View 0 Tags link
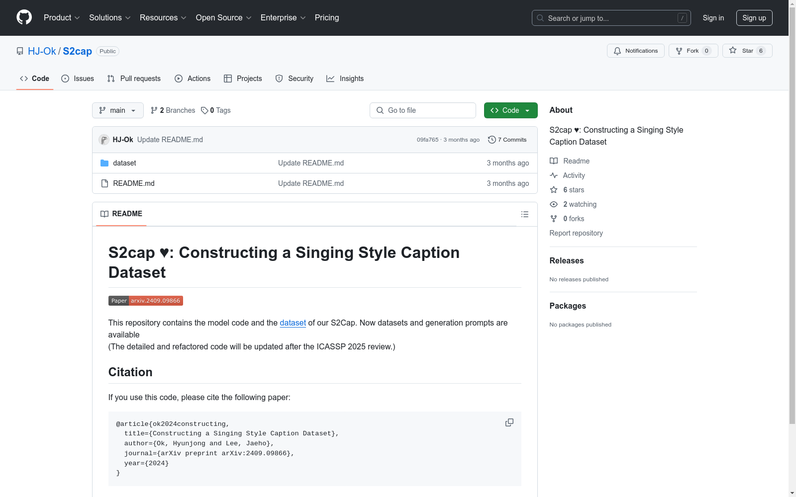 [216, 110]
